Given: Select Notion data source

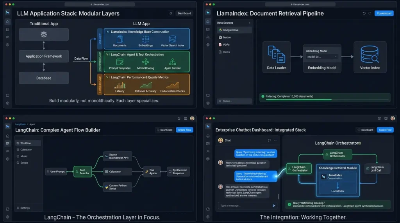Looking at the screenshot, I should click(x=234, y=37).
